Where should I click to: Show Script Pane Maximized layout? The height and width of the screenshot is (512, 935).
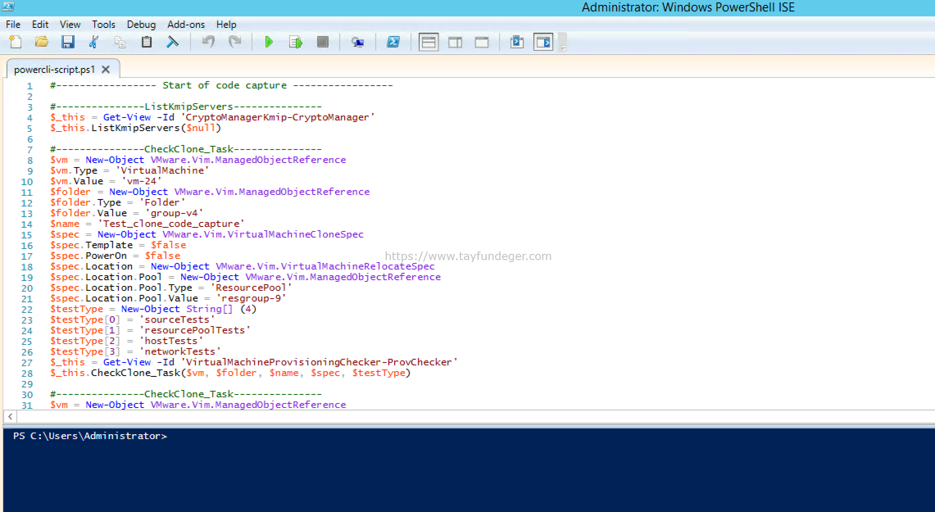481,42
